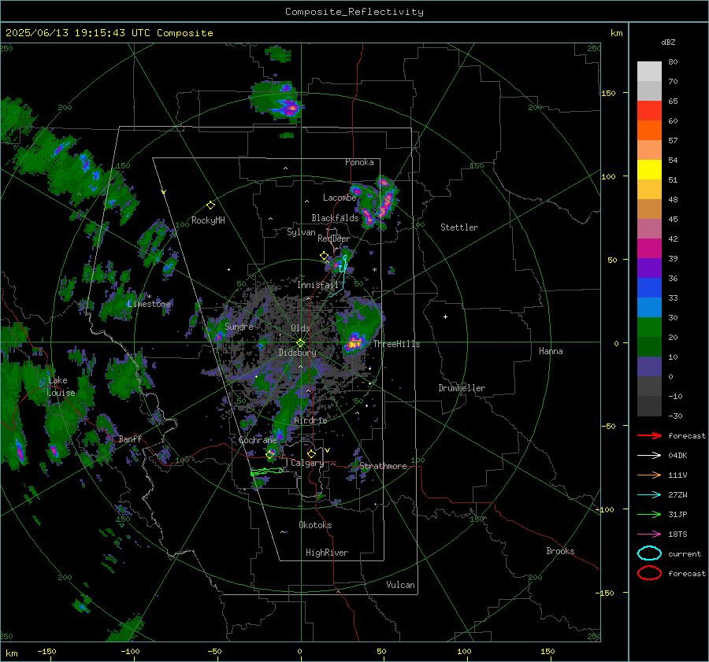Click the word current in legend
This screenshot has width=709, height=662.
tap(685, 553)
